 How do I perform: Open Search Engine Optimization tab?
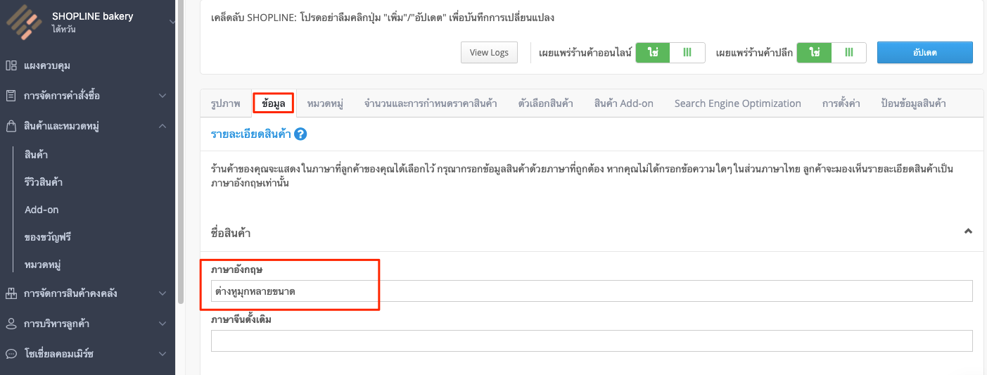coord(737,103)
